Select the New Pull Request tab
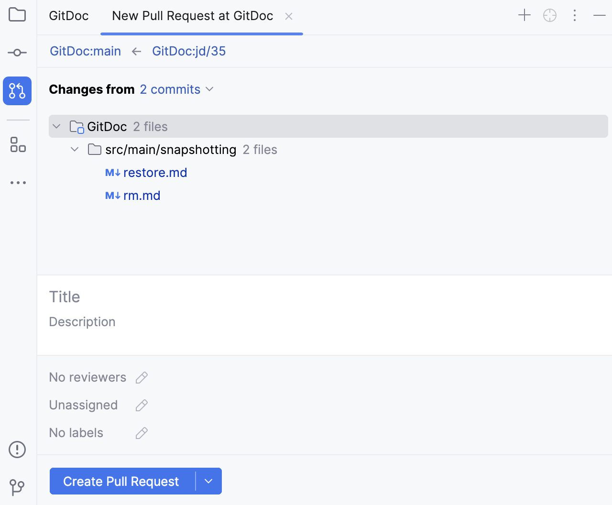 [192, 15]
